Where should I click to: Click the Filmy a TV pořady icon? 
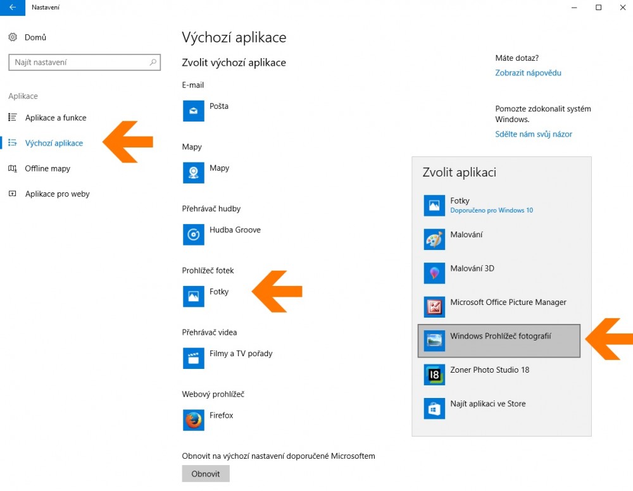(x=193, y=358)
